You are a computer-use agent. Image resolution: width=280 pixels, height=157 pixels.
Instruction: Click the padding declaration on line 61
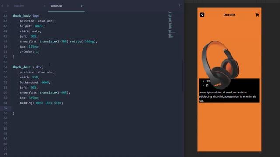point(41,103)
